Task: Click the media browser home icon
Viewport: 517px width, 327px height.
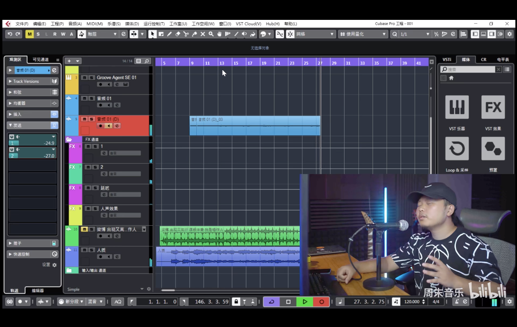Action: tap(451, 78)
